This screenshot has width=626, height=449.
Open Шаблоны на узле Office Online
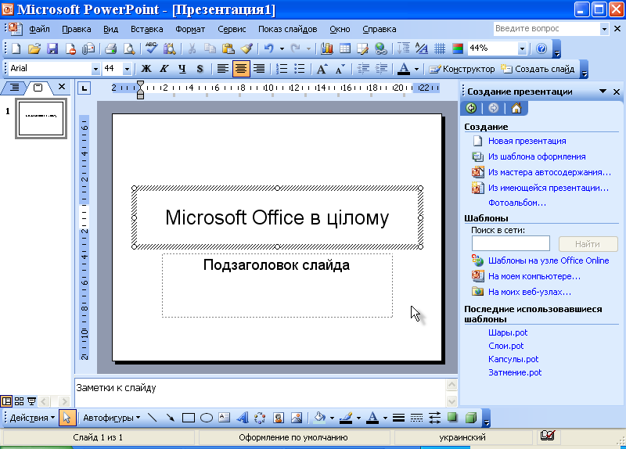point(549,260)
